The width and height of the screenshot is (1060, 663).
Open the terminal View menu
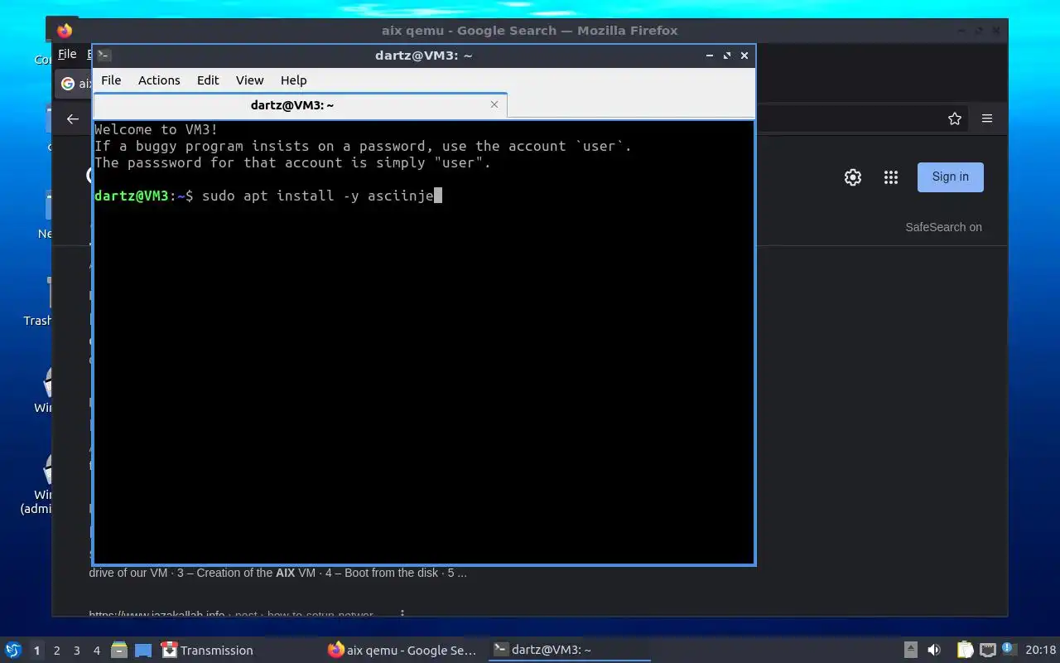[x=249, y=80]
